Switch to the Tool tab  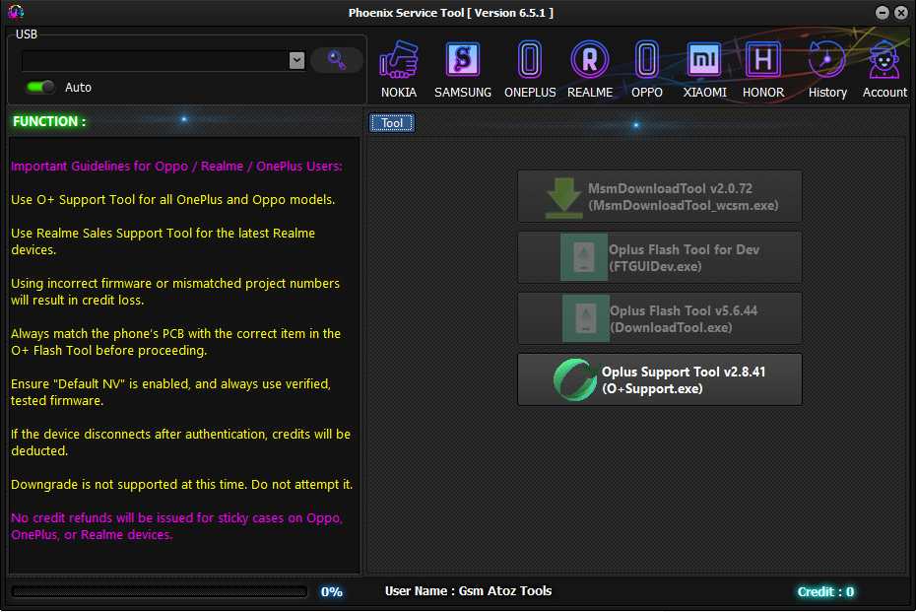[x=391, y=122]
